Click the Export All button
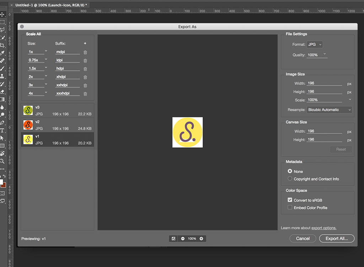 (x=337, y=239)
